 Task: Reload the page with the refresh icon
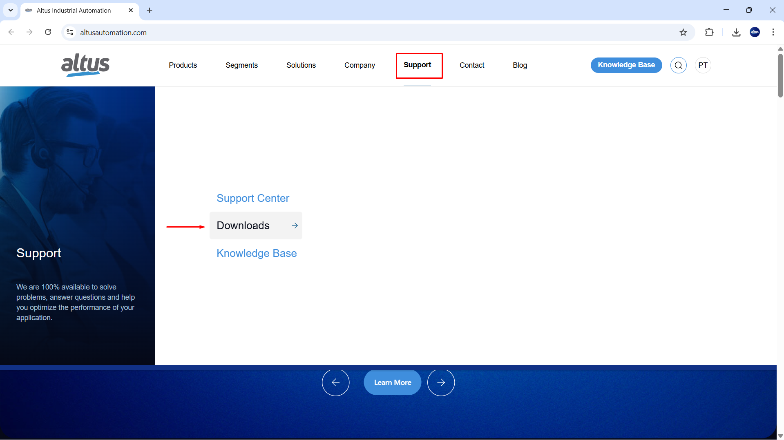tap(48, 33)
